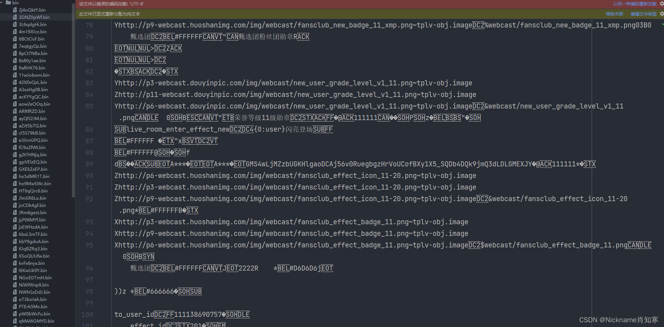The width and height of the screenshot is (664, 327).
Task: Open file cI5S79kB.bin
Action: click(x=32, y=133)
